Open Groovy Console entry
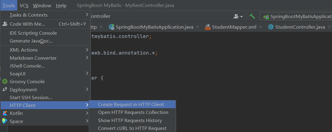The height and width of the screenshot is (132, 332). [45, 82]
